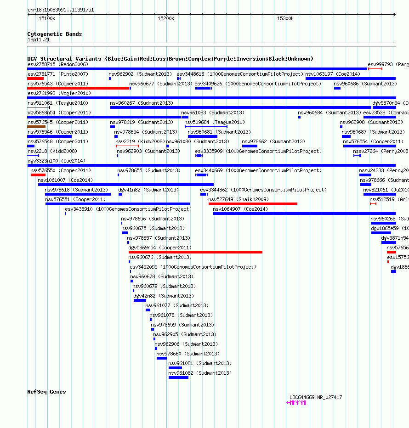Click esv3409626 variant label

(258, 84)
